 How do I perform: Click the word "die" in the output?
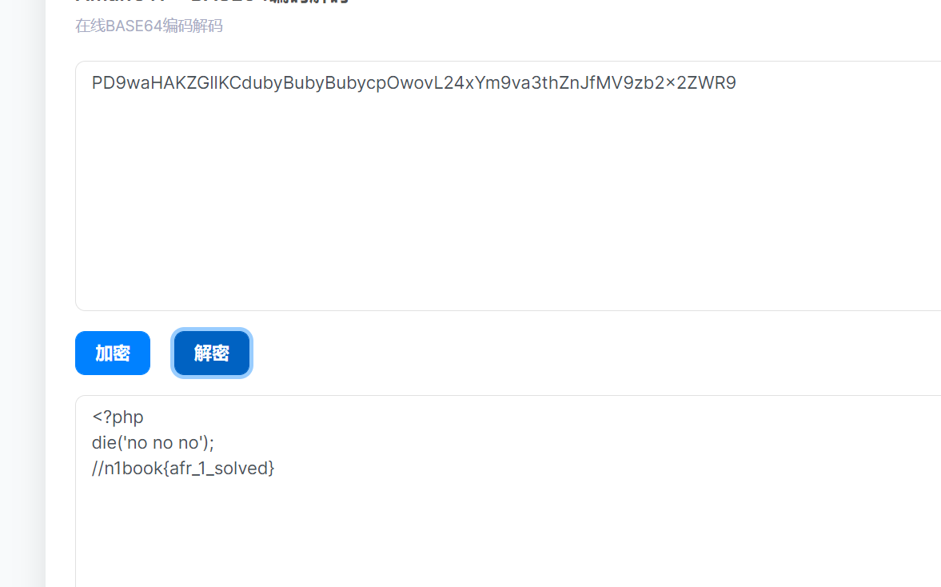click(104, 443)
